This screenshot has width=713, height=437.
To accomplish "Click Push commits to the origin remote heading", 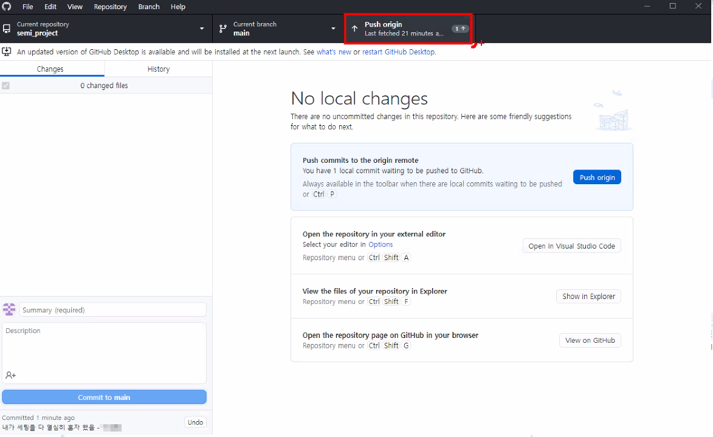I will (360, 160).
